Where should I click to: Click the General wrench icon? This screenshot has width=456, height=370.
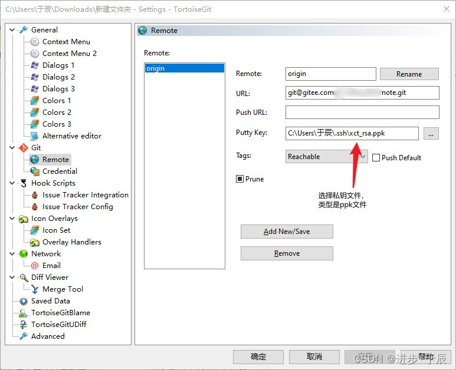click(24, 29)
